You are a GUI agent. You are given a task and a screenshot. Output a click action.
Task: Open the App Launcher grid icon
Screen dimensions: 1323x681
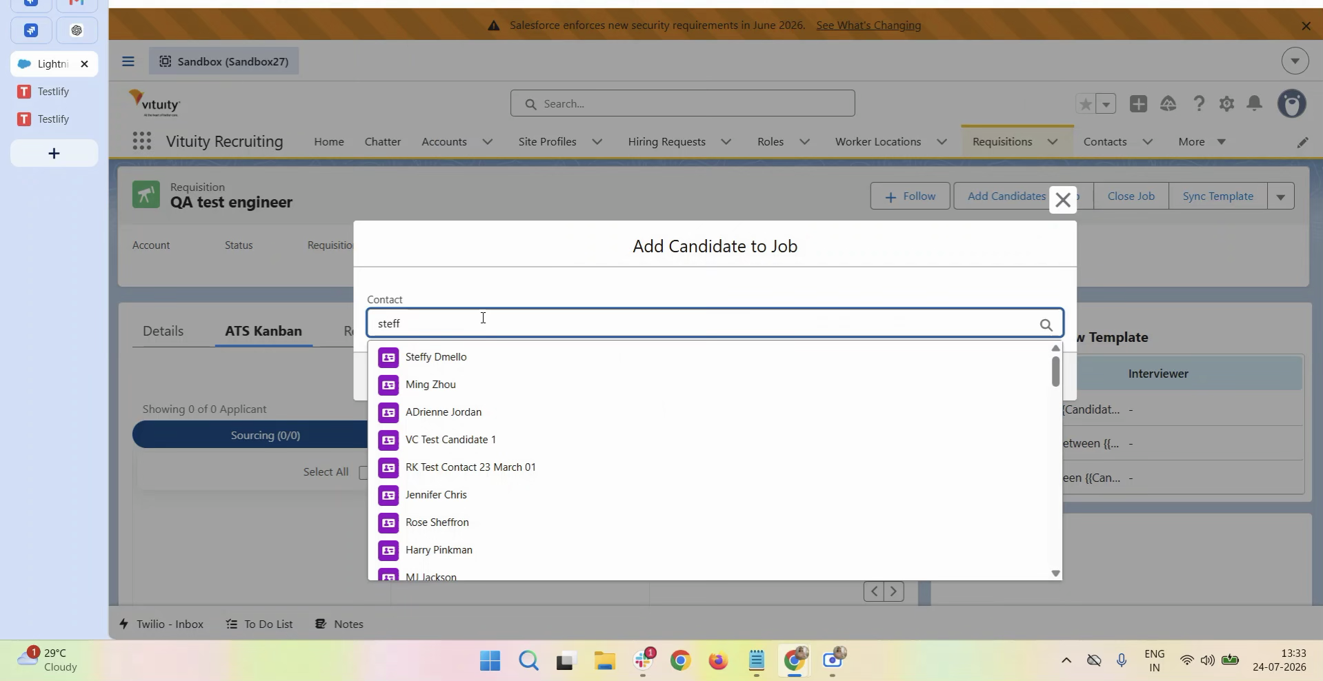pyautogui.click(x=141, y=141)
